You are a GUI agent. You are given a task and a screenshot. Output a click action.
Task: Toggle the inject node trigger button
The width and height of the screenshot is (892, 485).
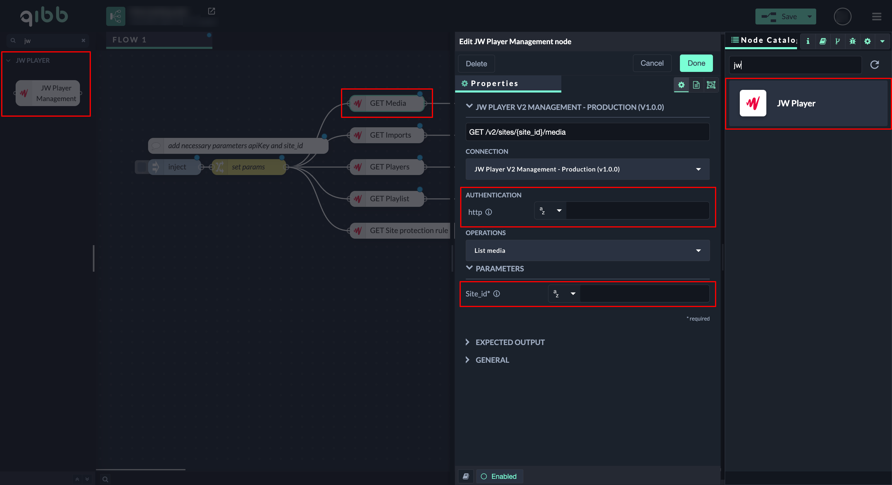point(142,167)
